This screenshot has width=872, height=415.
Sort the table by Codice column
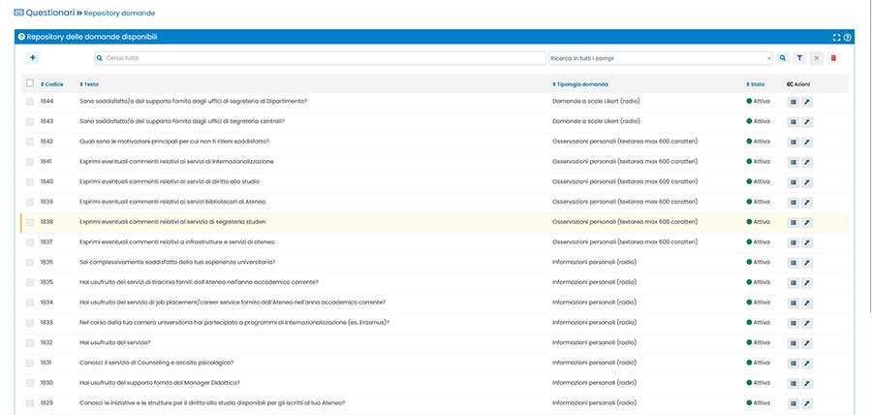[52, 84]
